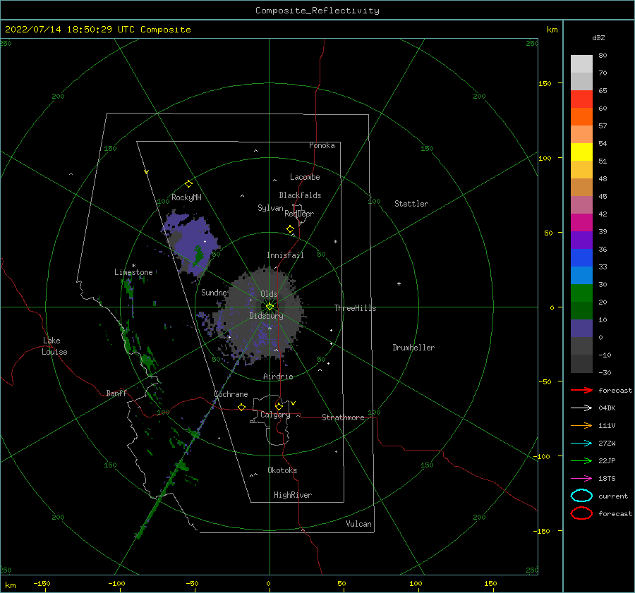Click the Vulcan label
Image resolution: width=635 pixels, height=593 pixels.
pyautogui.click(x=358, y=524)
